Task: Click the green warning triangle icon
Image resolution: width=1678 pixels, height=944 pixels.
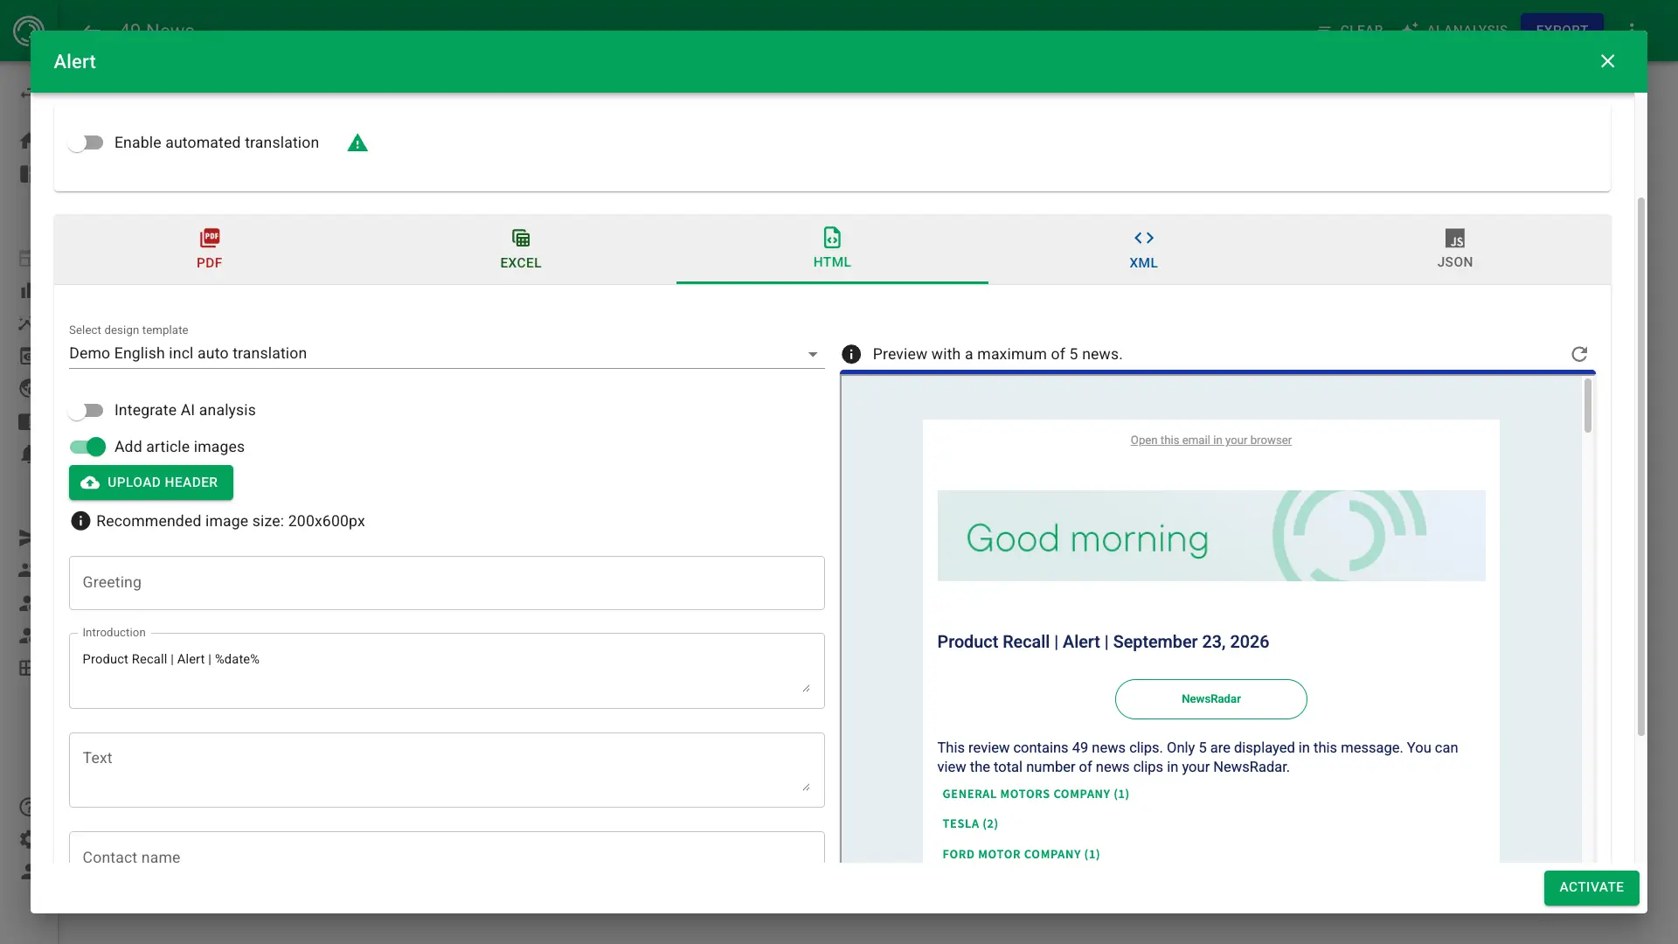Action: (x=357, y=142)
